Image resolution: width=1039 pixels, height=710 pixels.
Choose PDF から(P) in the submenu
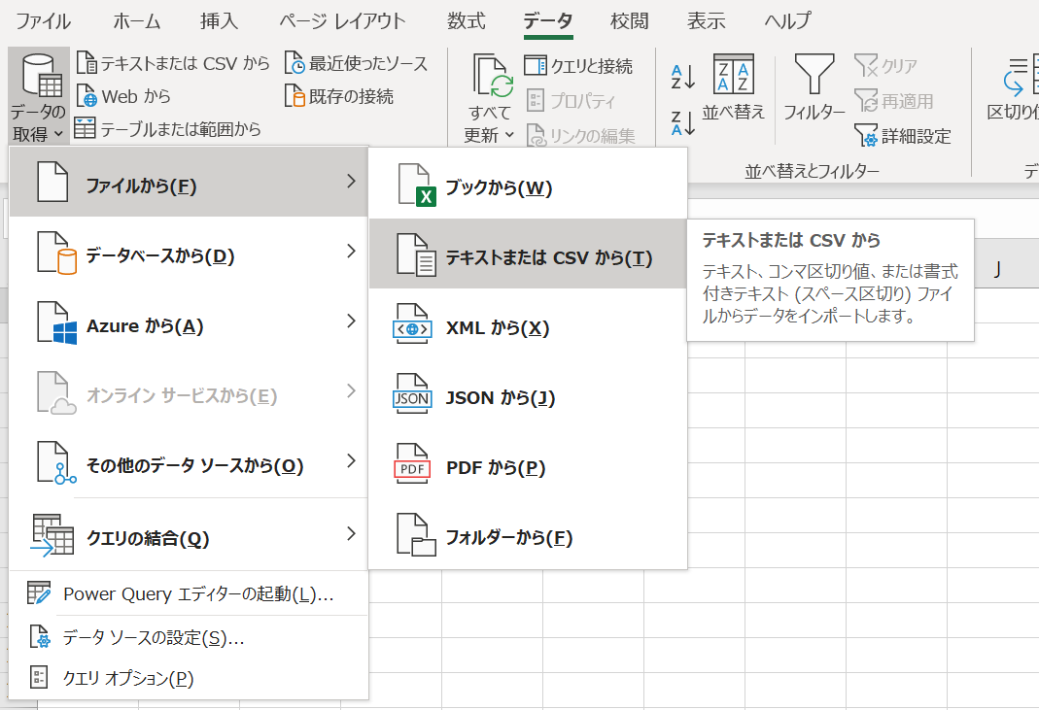tap(528, 464)
